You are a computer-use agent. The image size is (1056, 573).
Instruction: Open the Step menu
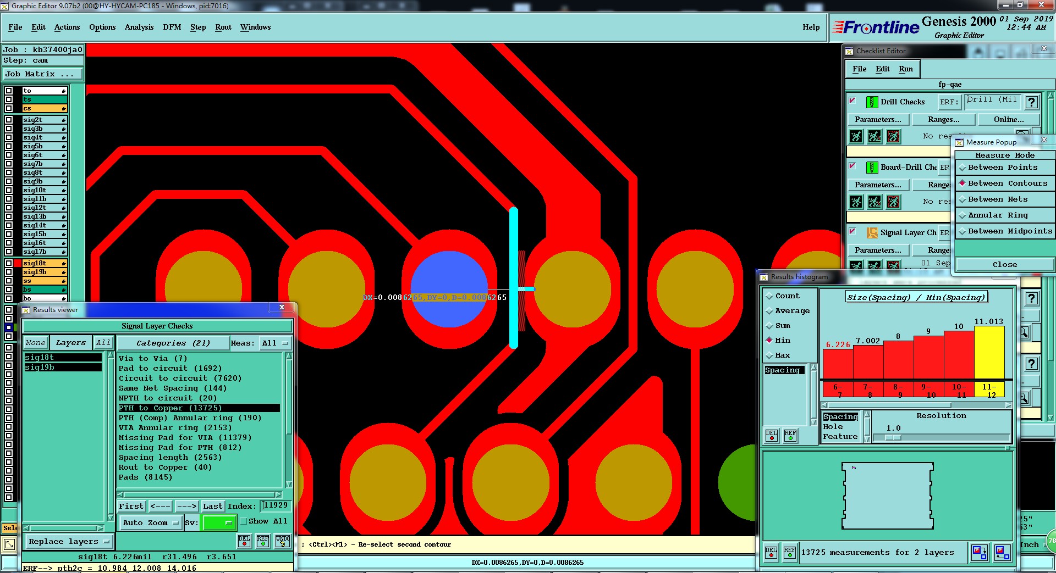pyautogui.click(x=198, y=27)
